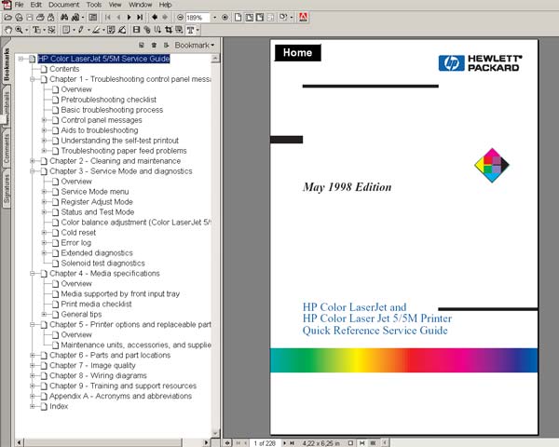Select the Text Select tool
This screenshot has height=447, width=559.
pos(36,31)
